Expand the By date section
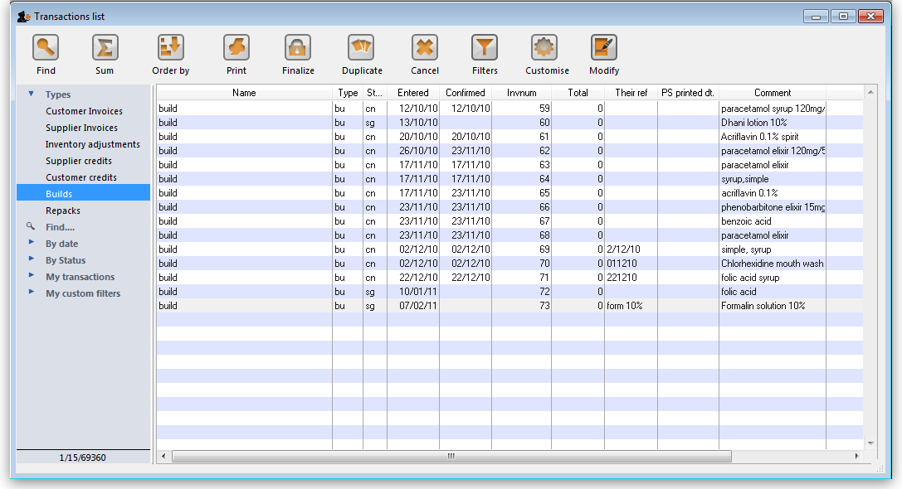The image size is (902, 489). pyautogui.click(x=32, y=243)
